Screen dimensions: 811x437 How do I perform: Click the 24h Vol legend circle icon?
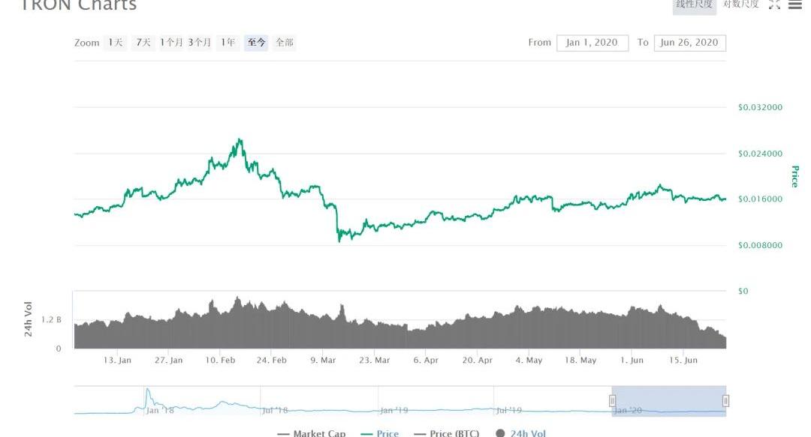point(500,433)
